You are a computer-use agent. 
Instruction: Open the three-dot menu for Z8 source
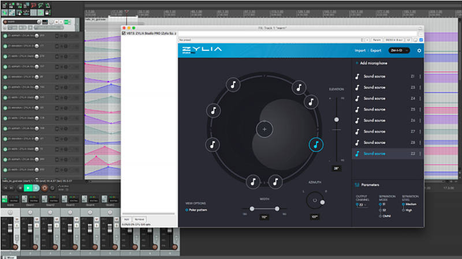click(x=420, y=142)
